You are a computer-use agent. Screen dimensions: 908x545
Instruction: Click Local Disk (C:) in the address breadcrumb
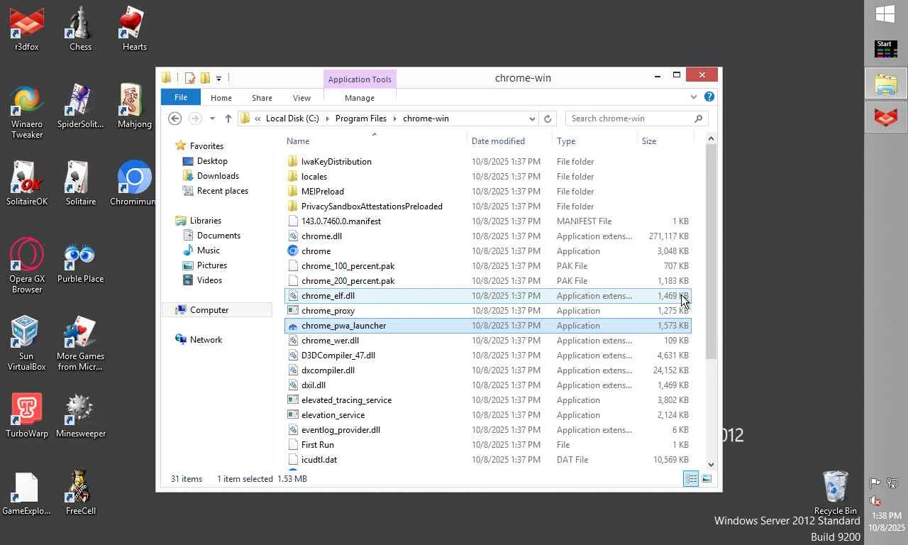tap(292, 119)
